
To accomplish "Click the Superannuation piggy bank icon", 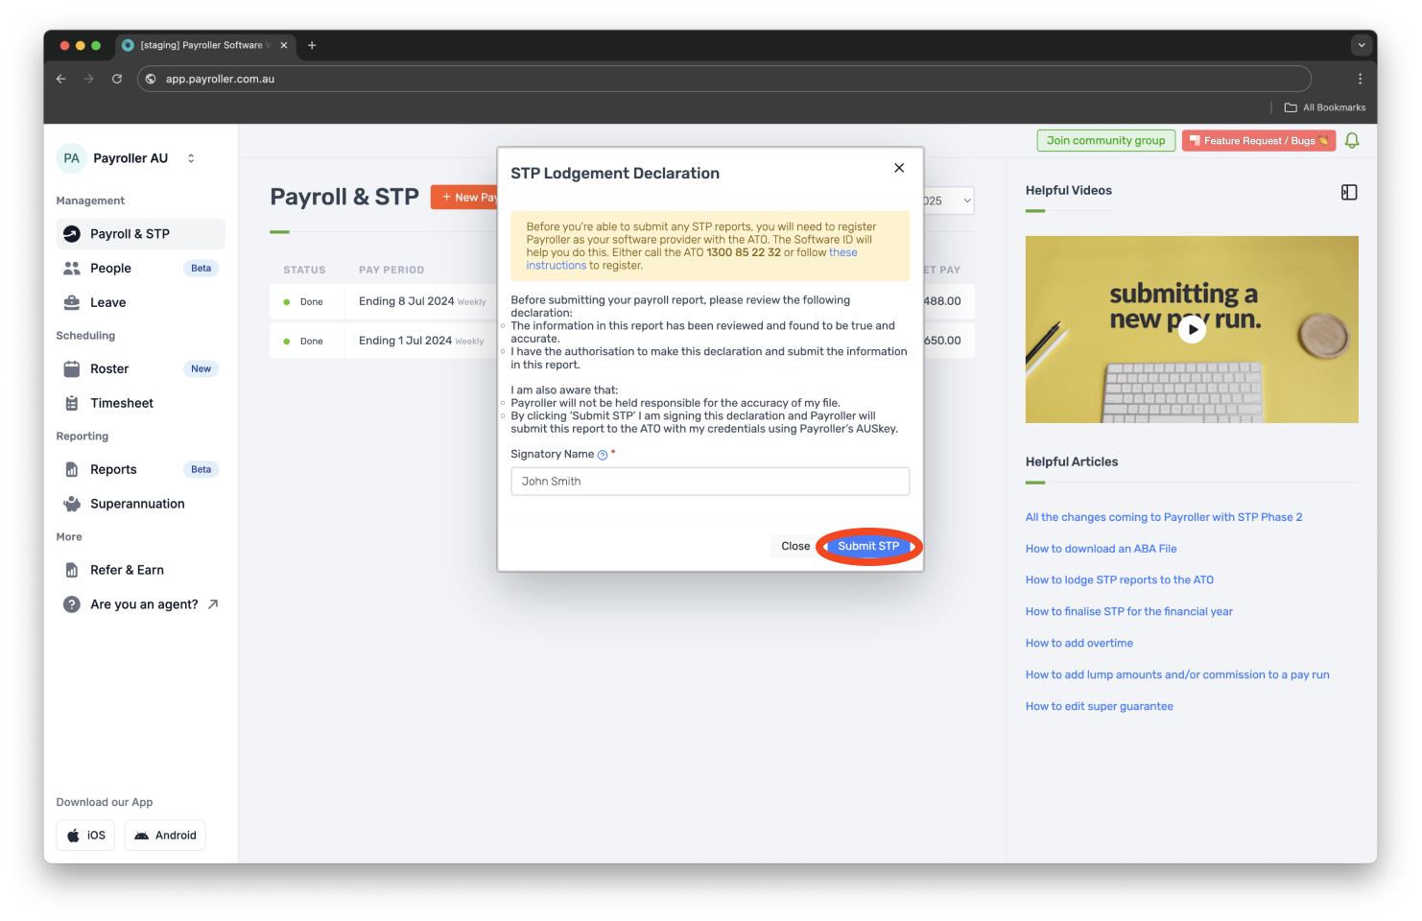I will click(72, 504).
